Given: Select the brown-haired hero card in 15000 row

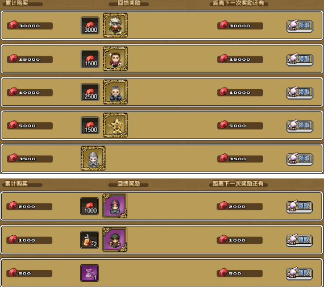Looking at the screenshot, I should coord(115,59).
